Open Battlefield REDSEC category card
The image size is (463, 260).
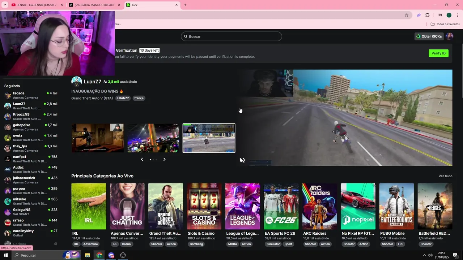coord(435,206)
